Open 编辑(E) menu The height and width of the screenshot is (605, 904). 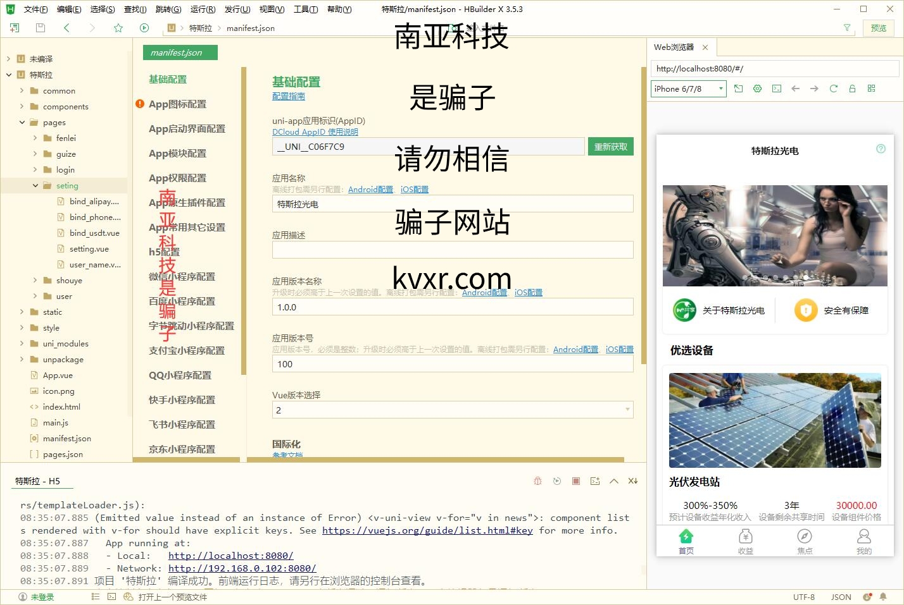click(69, 9)
